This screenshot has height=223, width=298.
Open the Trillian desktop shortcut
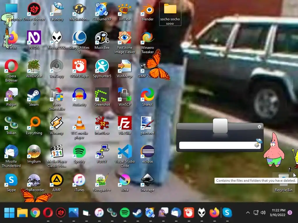(11, 125)
